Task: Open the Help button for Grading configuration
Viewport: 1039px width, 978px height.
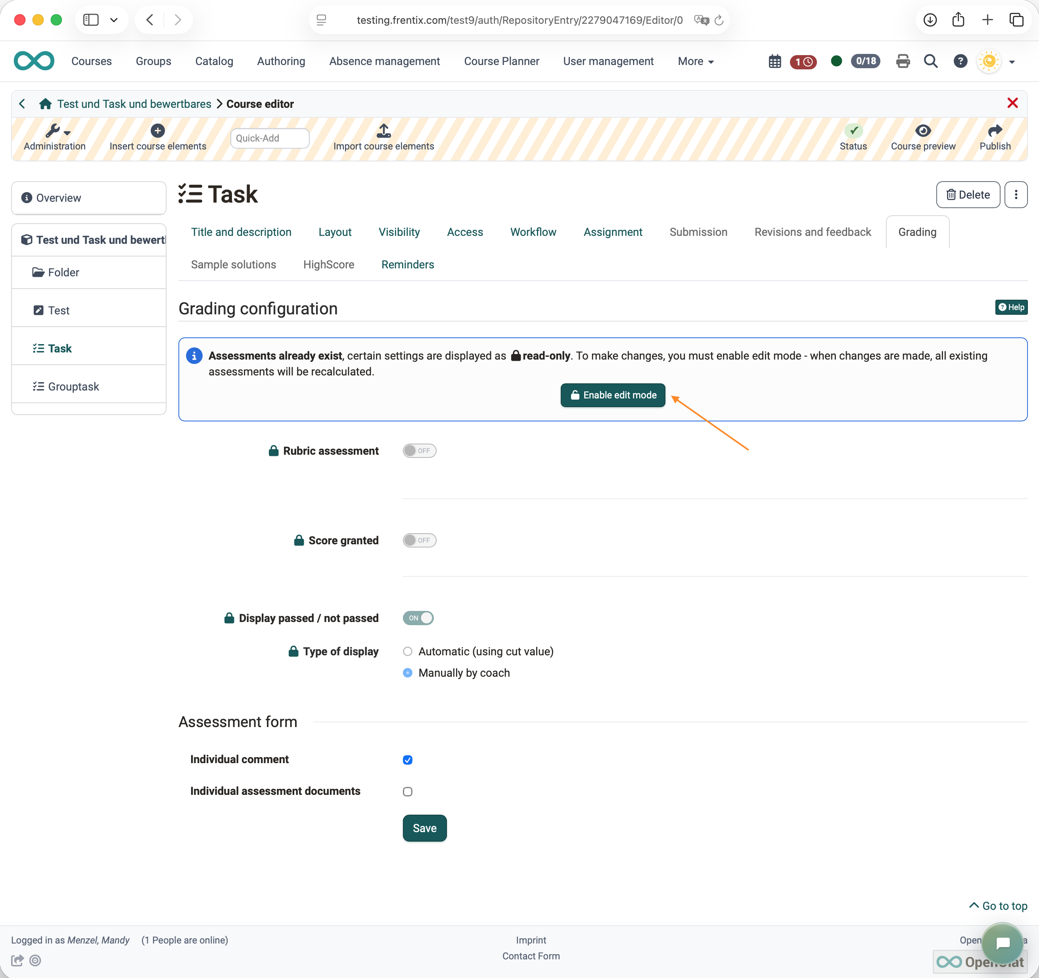Action: coord(1011,307)
